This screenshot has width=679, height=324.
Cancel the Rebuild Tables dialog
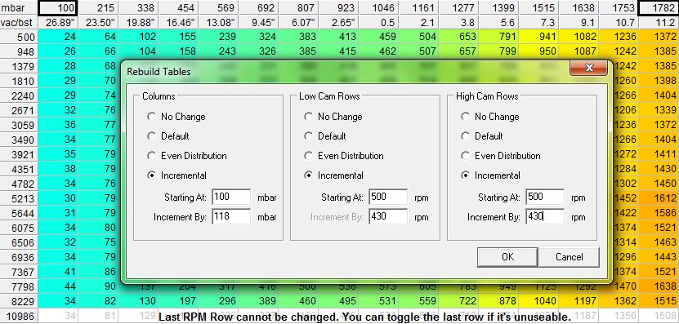tap(569, 257)
